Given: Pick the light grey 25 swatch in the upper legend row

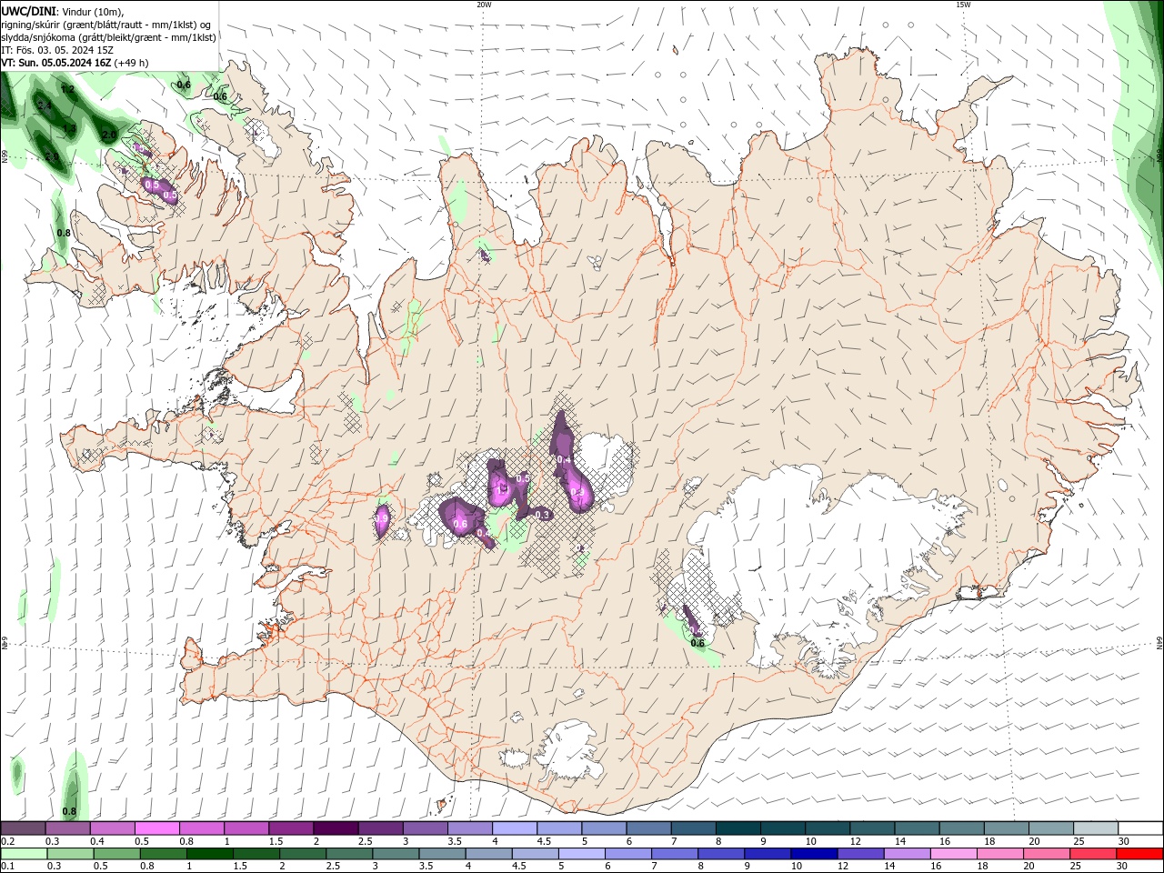Looking at the screenshot, I should point(1097,828).
